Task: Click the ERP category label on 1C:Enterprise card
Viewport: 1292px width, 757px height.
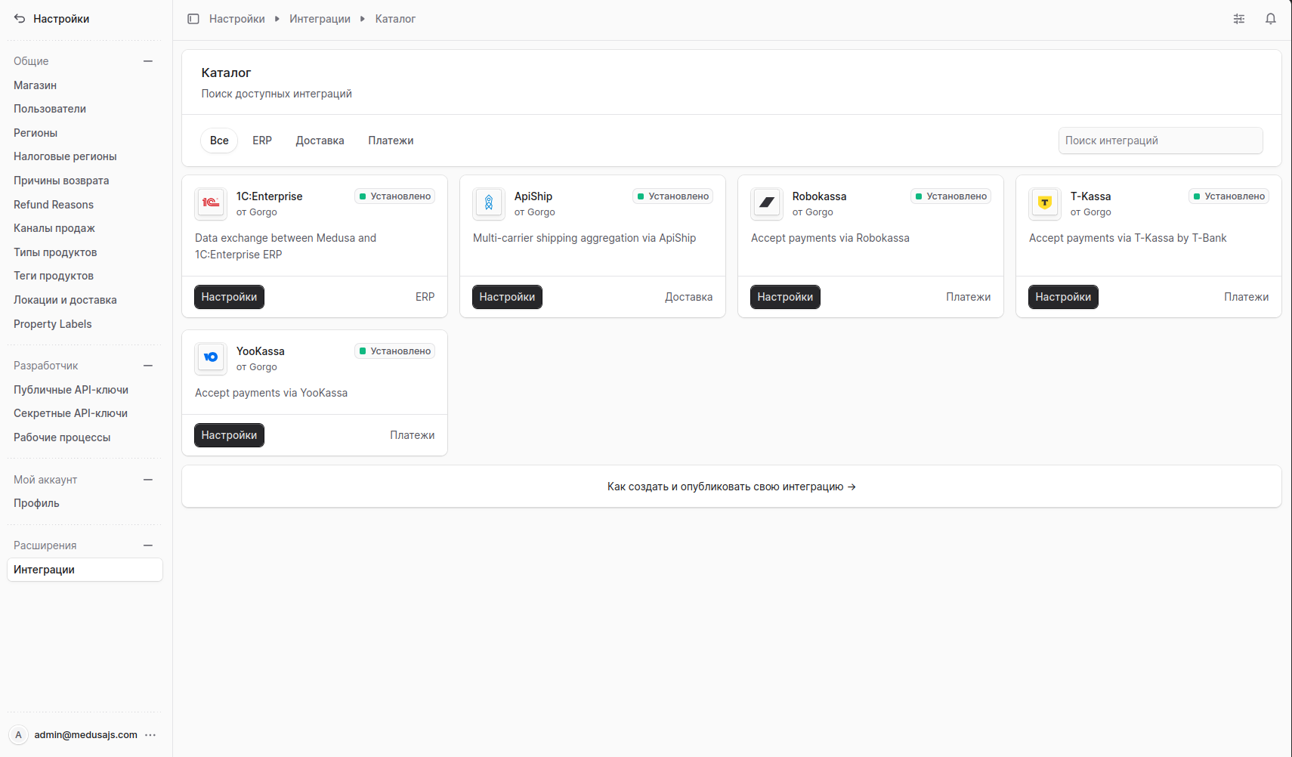Action: click(425, 297)
